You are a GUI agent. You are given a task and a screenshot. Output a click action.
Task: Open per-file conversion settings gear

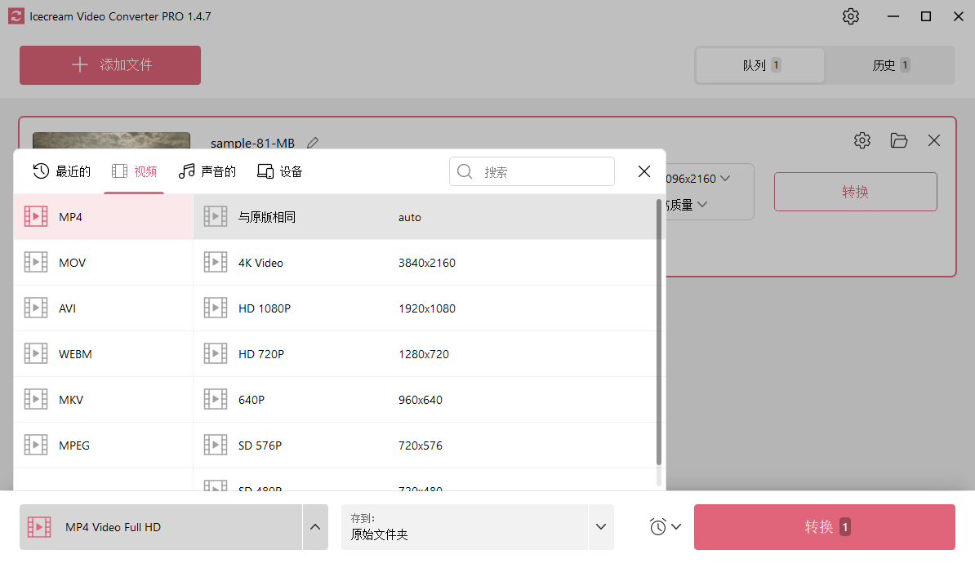coord(862,140)
